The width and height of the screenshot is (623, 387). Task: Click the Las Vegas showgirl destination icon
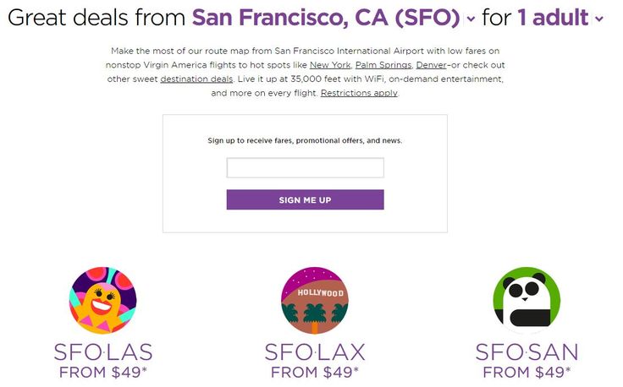(x=103, y=300)
